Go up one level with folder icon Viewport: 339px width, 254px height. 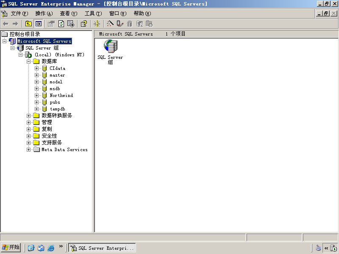point(28,24)
